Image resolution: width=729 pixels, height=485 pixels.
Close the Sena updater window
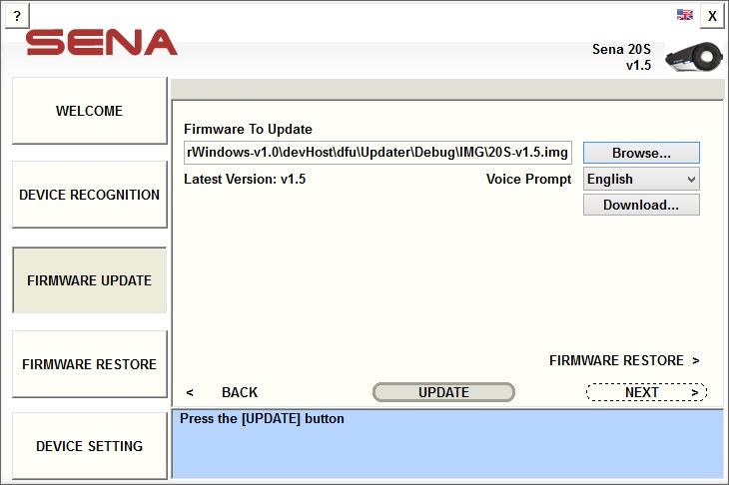click(712, 16)
